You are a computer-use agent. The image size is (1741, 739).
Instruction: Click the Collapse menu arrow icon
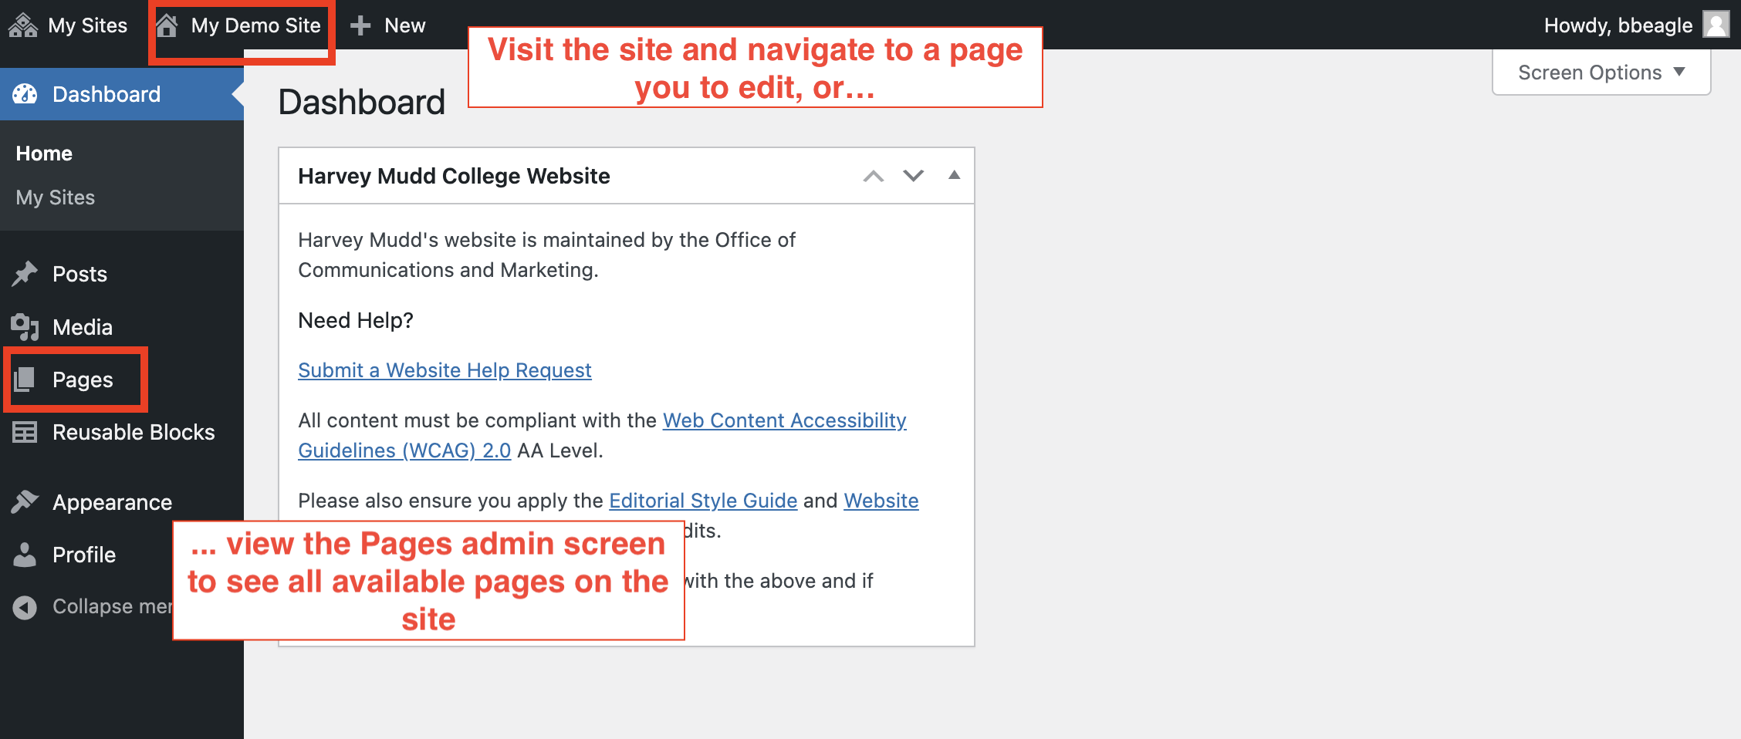(25, 607)
